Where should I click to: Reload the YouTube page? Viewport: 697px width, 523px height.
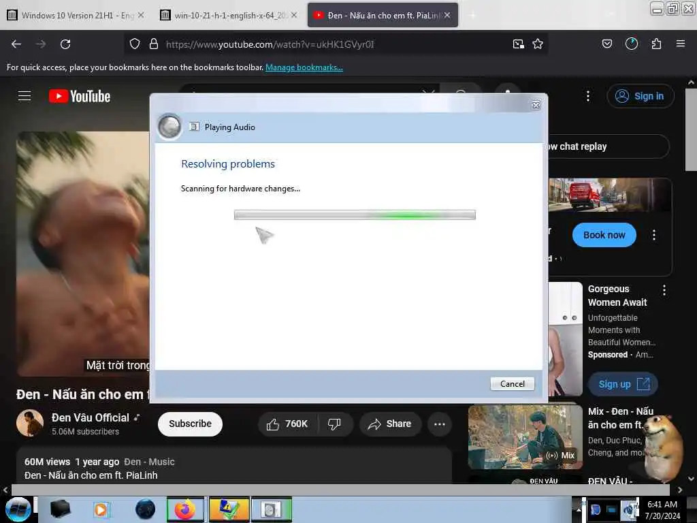[65, 44]
